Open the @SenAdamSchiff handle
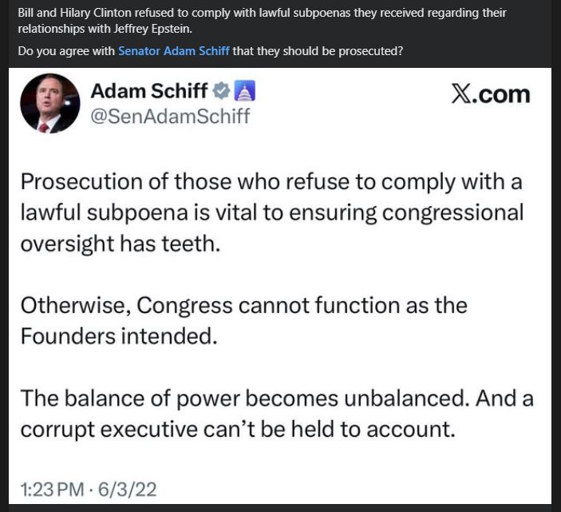 [x=170, y=117]
